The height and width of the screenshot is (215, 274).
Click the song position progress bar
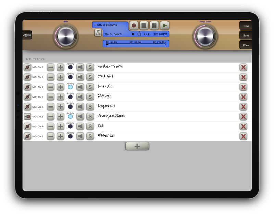click(136, 44)
